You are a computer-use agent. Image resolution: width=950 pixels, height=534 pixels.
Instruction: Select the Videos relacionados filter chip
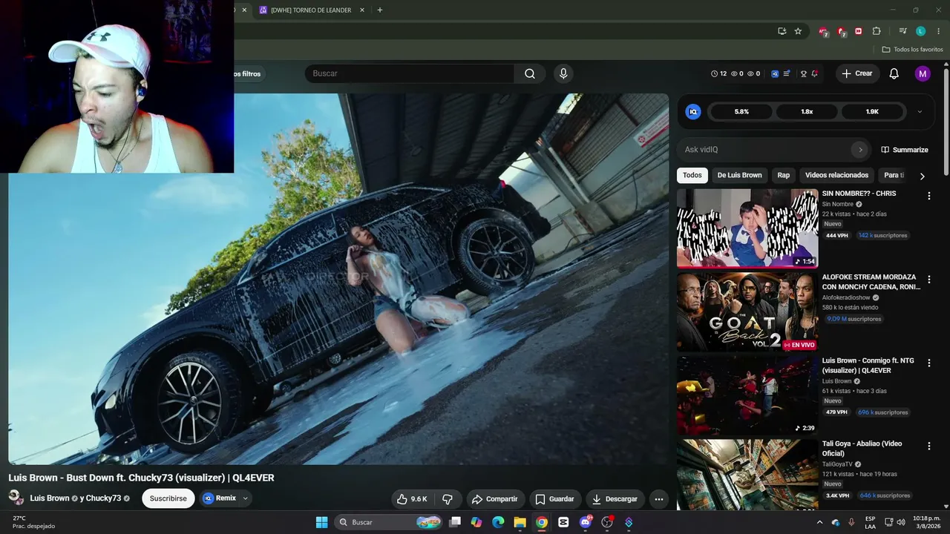[836, 176]
